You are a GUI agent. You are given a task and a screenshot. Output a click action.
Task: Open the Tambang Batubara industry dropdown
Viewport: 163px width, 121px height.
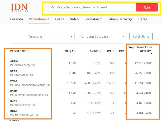point(102,36)
